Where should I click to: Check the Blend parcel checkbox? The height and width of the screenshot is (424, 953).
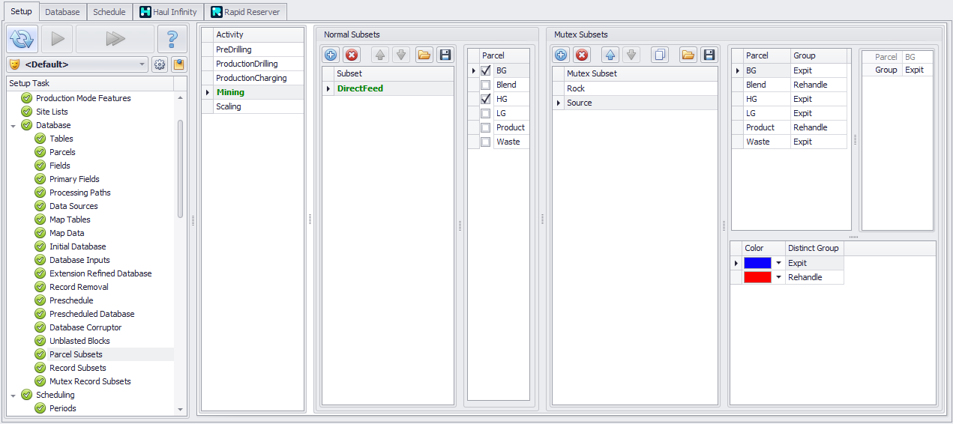(x=486, y=85)
